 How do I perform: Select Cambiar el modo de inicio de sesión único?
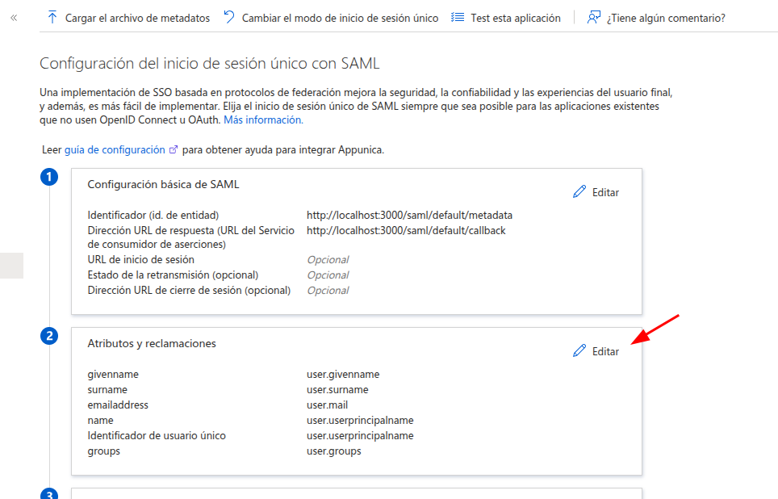tap(340, 18)
